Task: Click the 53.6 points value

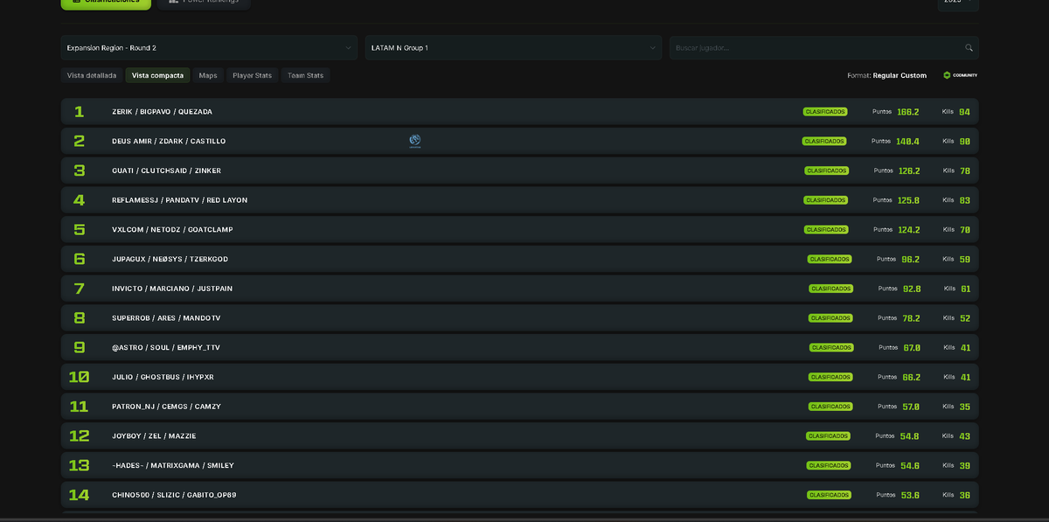Action: pos(910,495)
